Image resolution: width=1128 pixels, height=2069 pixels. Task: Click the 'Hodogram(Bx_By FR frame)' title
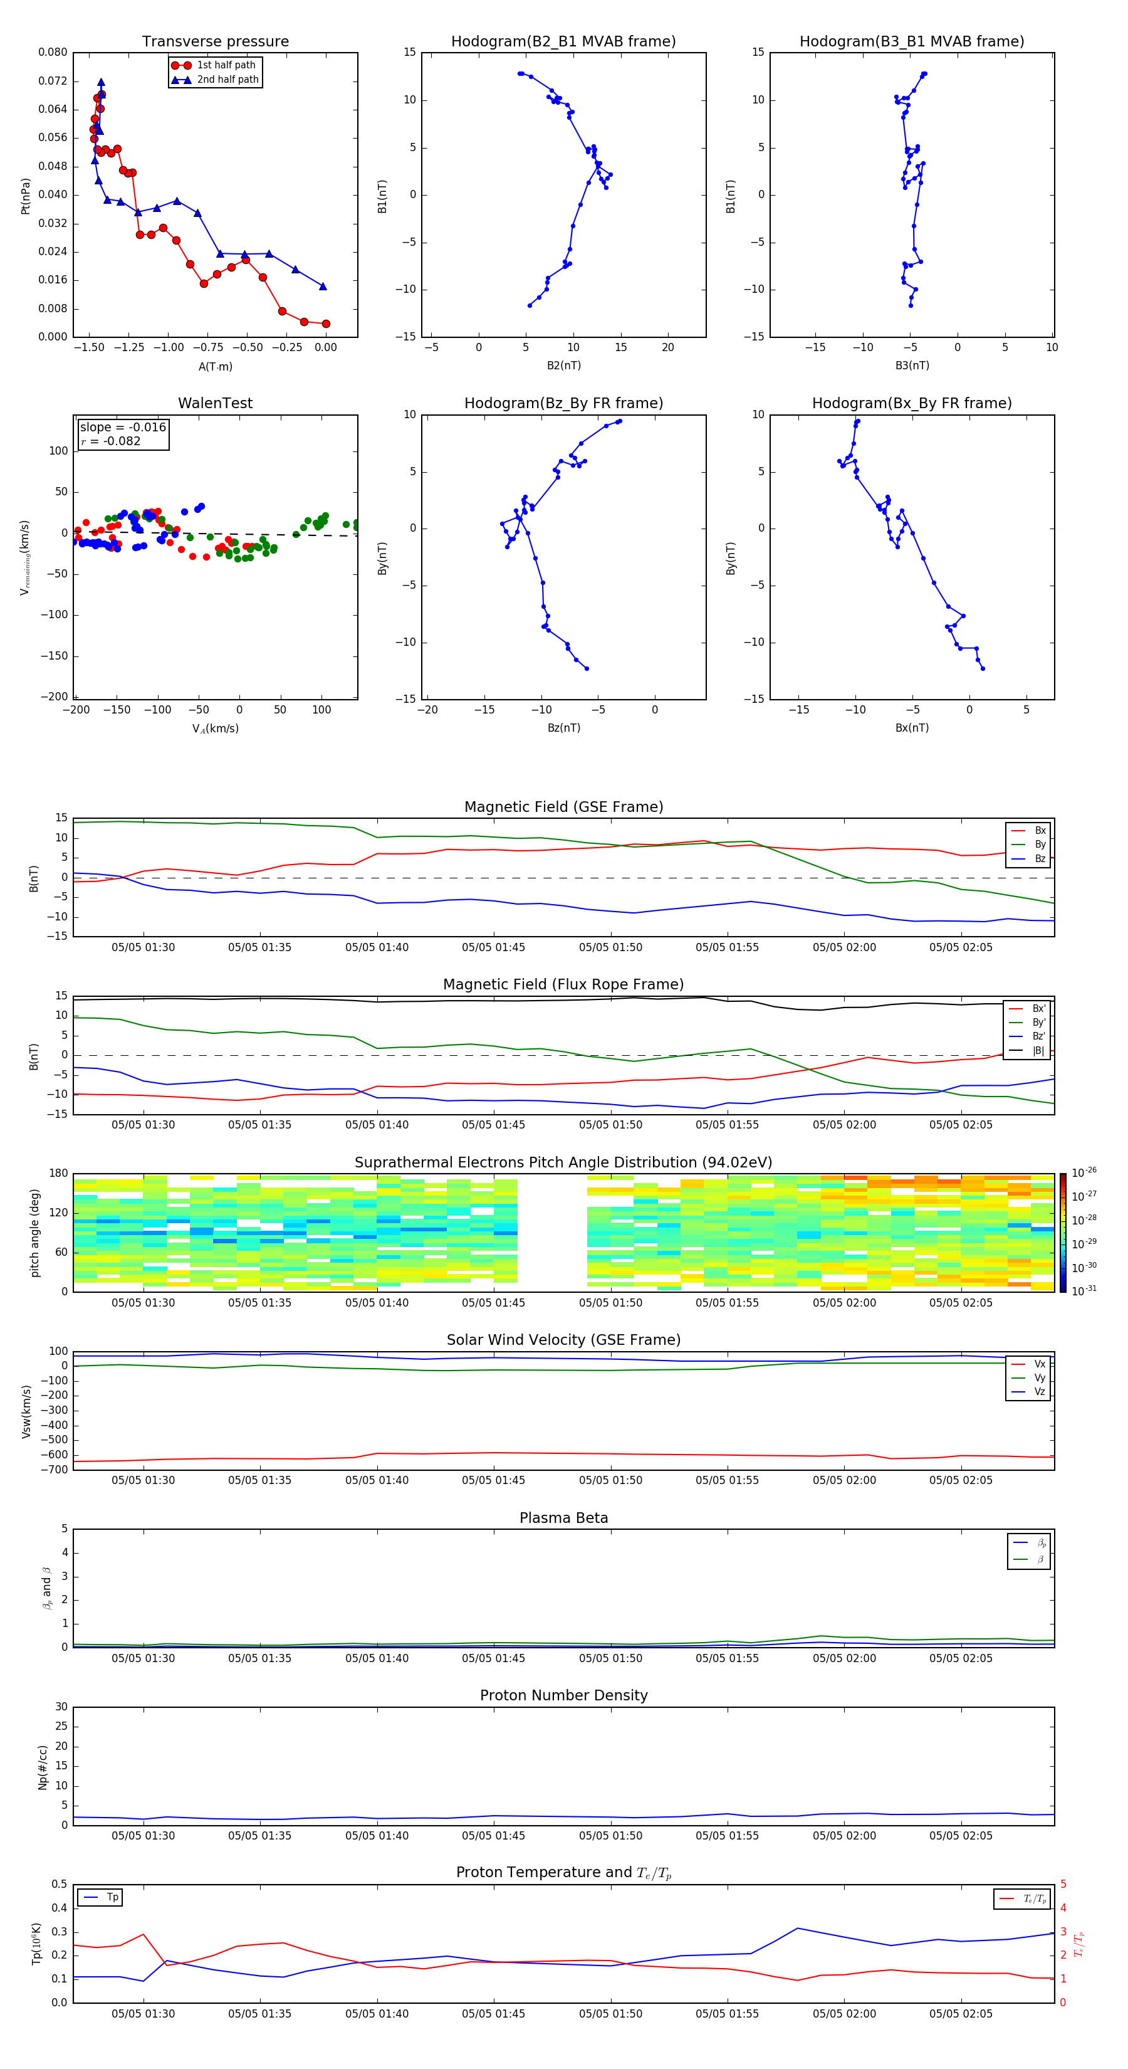912,403
